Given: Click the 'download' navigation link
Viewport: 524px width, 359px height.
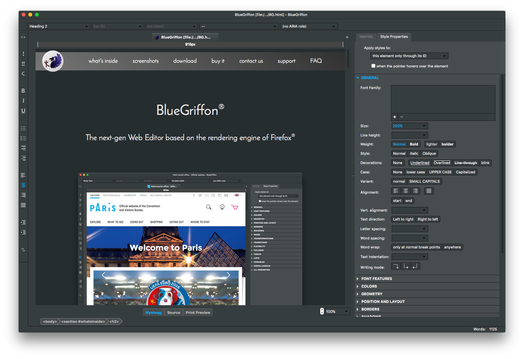Looking at the screenshot, I should click(x=185, y=61).
